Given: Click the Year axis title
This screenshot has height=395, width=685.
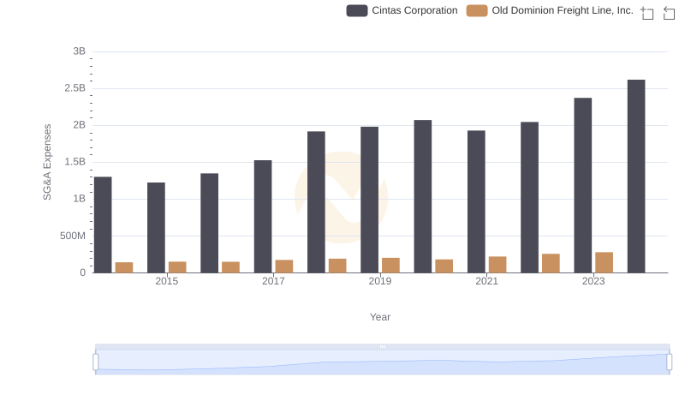Looking at the screenshot, I should pos(380,317).
